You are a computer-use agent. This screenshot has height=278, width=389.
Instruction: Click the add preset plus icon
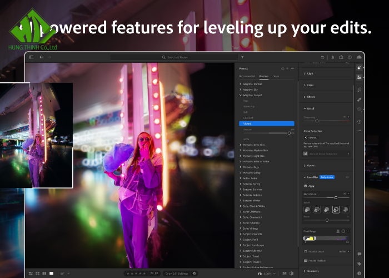pos(287,68)
